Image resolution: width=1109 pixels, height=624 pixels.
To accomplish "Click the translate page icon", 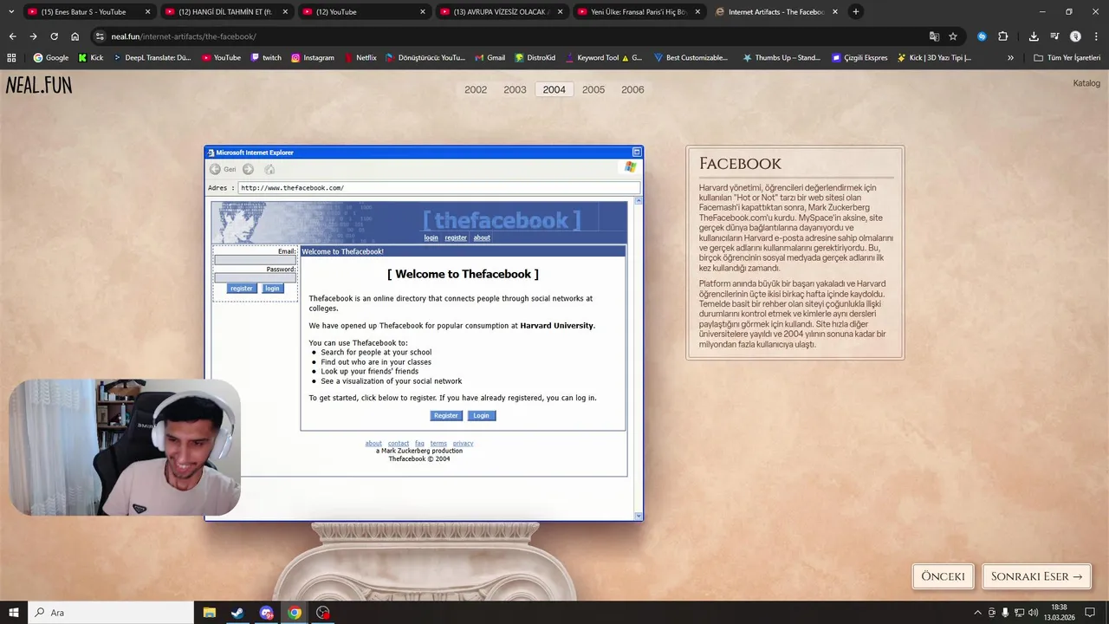I will (934, 36).
